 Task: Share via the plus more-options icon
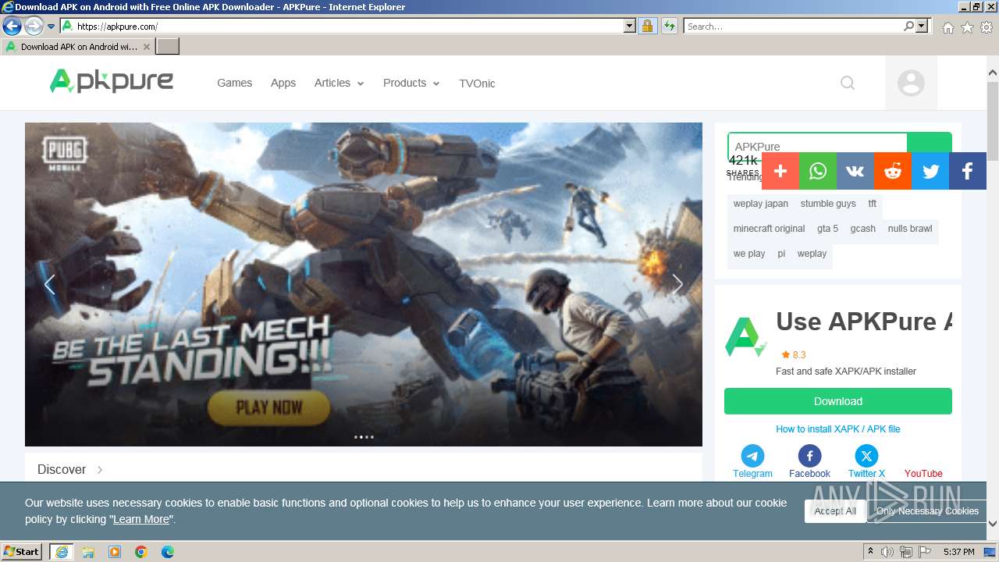pos(780,171)
